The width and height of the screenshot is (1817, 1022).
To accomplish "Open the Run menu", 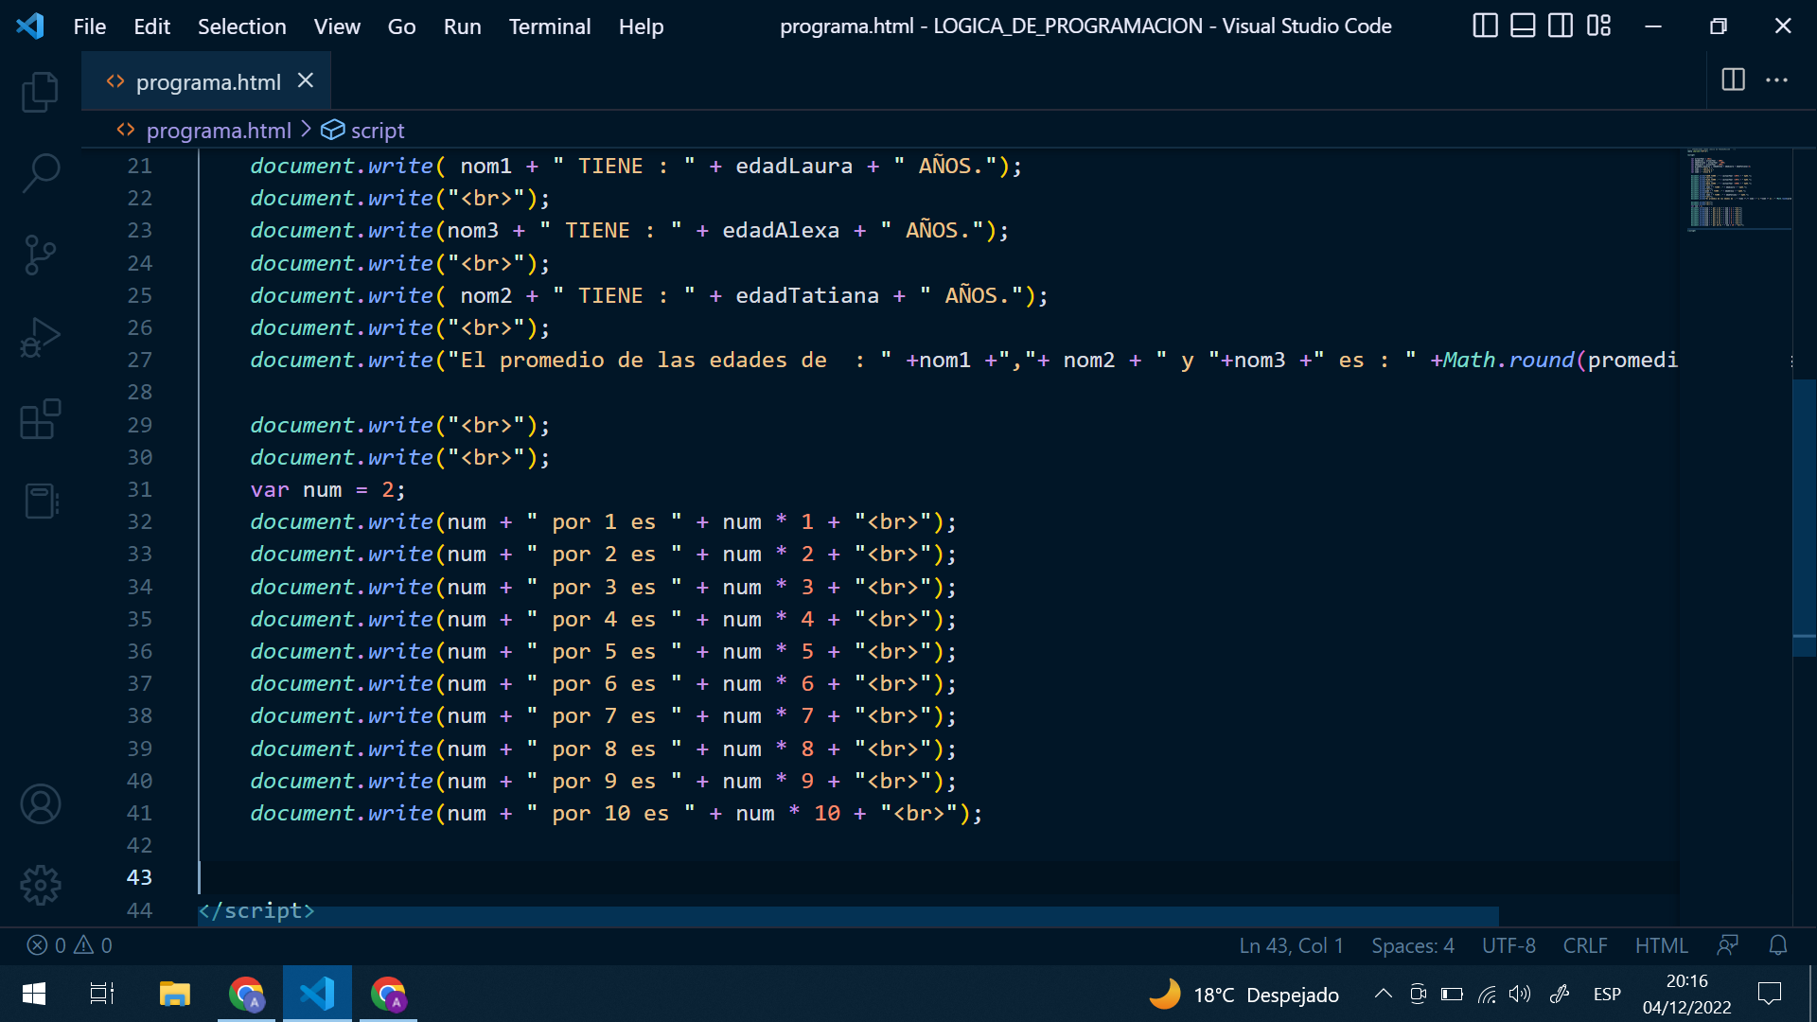I will tap(462, 26).
